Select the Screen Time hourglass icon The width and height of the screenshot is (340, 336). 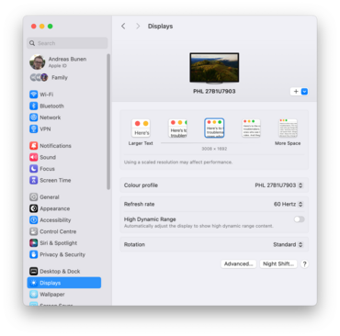33,180
